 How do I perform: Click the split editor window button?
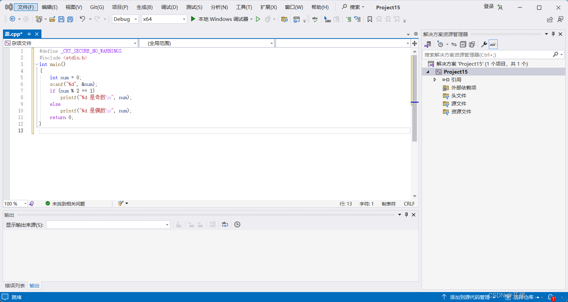point(415,43)
